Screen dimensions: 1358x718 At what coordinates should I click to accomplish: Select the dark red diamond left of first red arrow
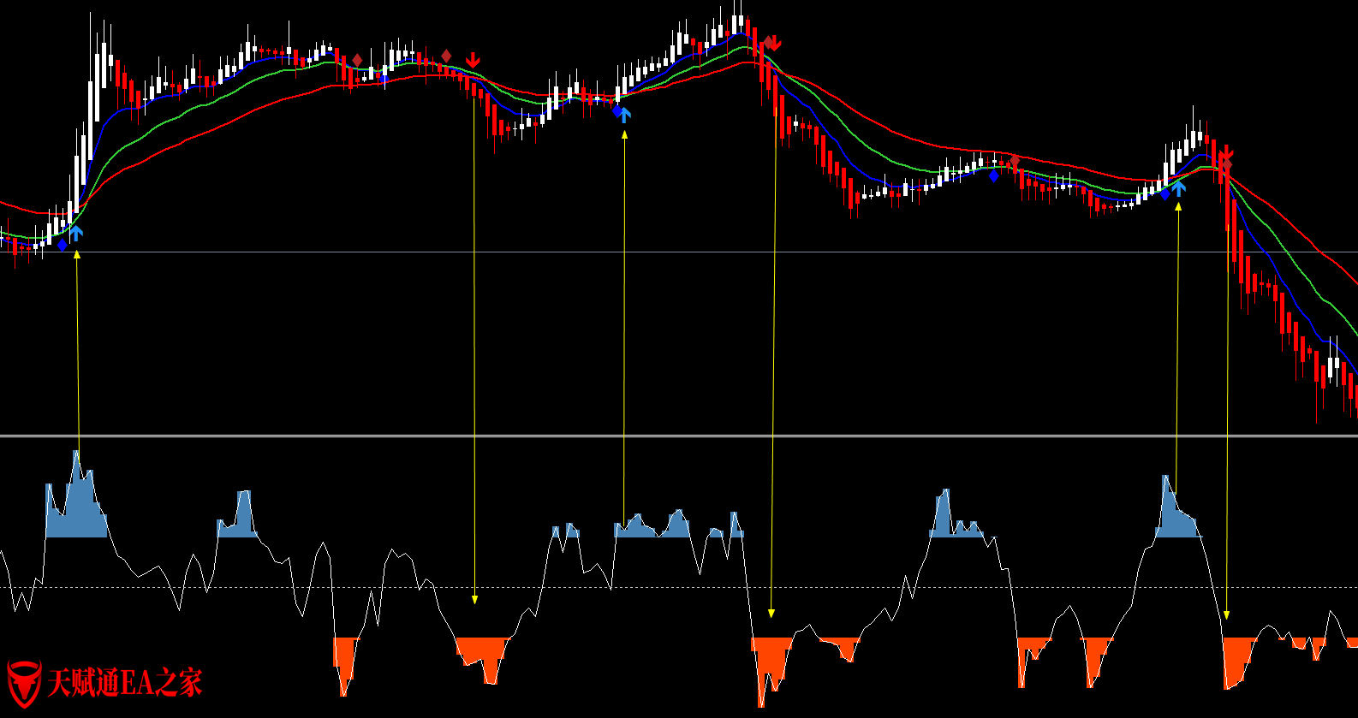(x=446, y=56)
